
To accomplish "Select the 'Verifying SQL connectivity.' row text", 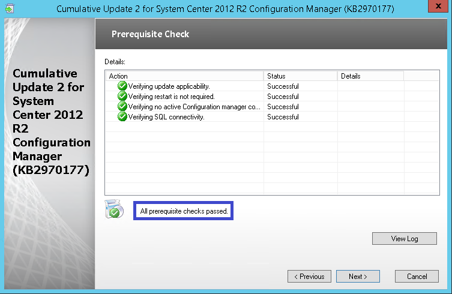I will 166,117.
